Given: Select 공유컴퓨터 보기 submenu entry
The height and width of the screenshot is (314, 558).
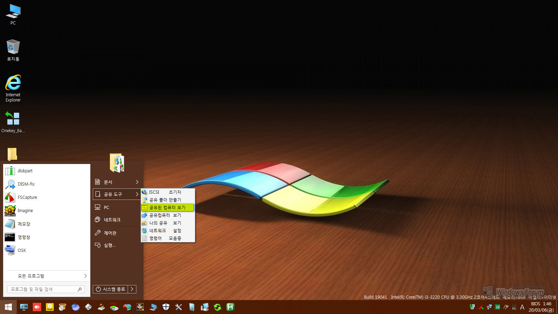Looking at the screenshot, I should (168, 215).
